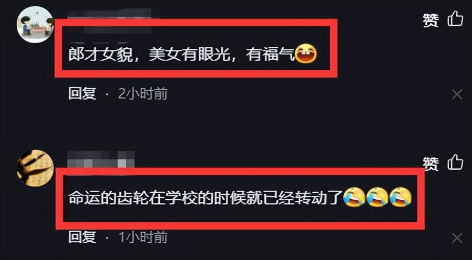Click the 1小时前 timestamp

click(x=142, y=237)
